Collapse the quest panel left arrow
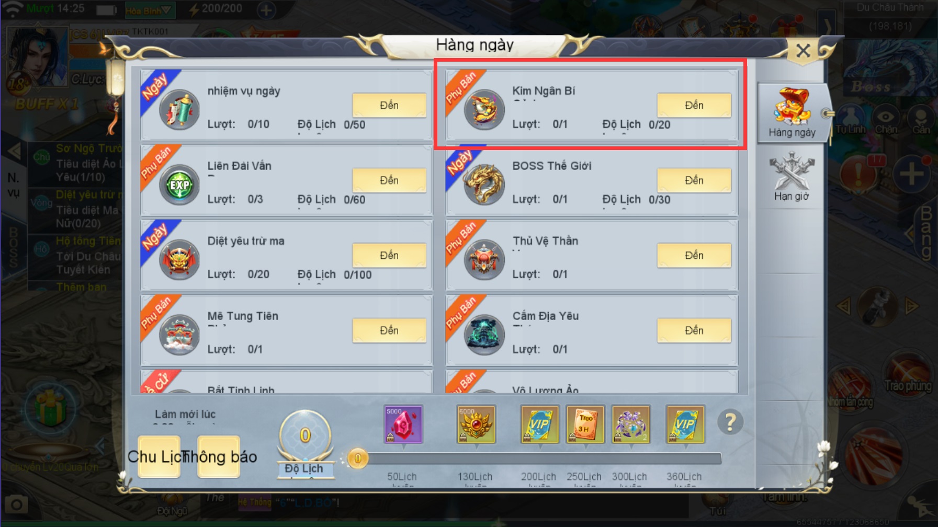Screen dimensions: 938x527 [15, 152]
